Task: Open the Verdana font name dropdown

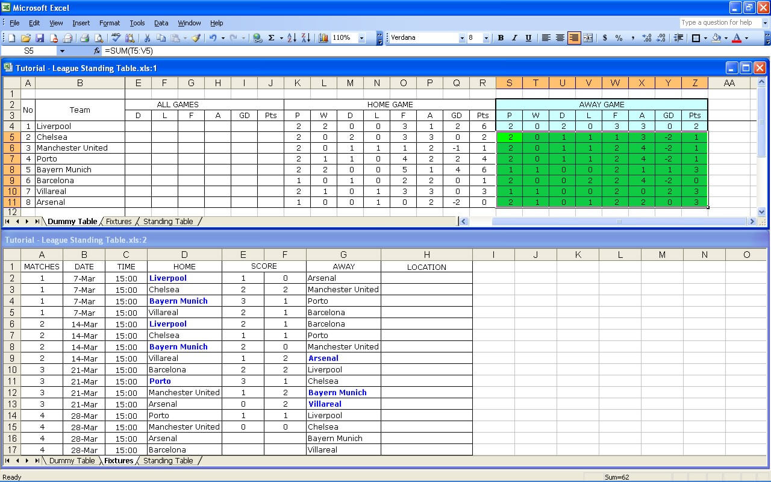Action: coord(462,38)
